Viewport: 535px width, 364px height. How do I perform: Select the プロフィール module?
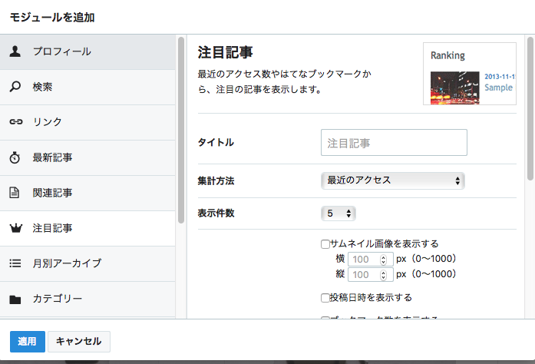coord(88,52)
